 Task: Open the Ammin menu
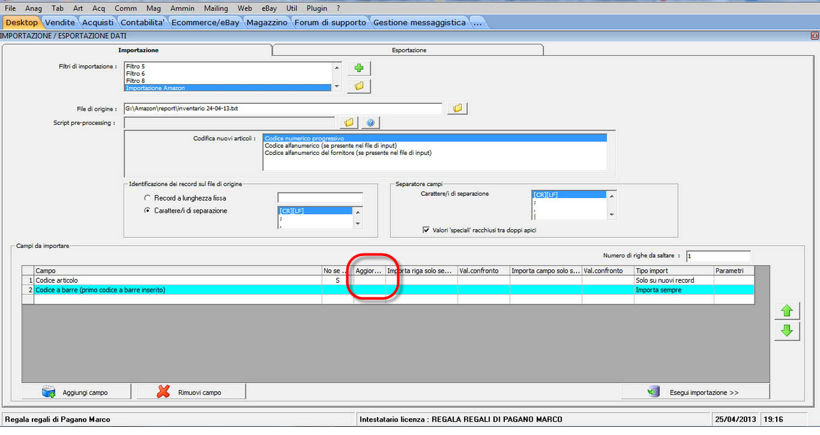[183, 8]
